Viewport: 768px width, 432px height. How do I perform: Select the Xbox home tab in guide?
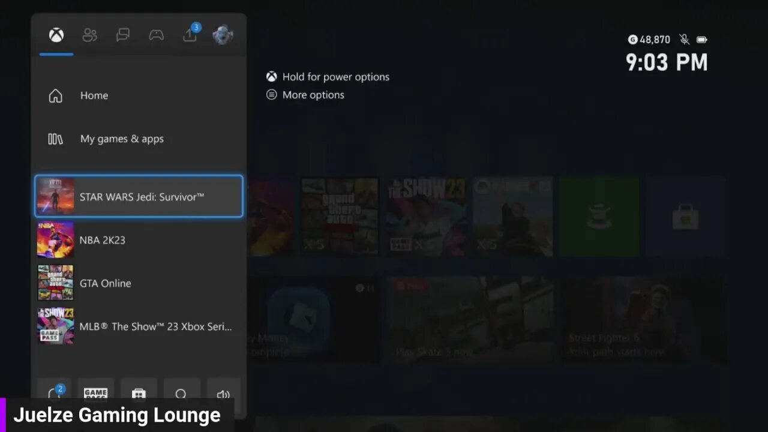tap(56, 35)
